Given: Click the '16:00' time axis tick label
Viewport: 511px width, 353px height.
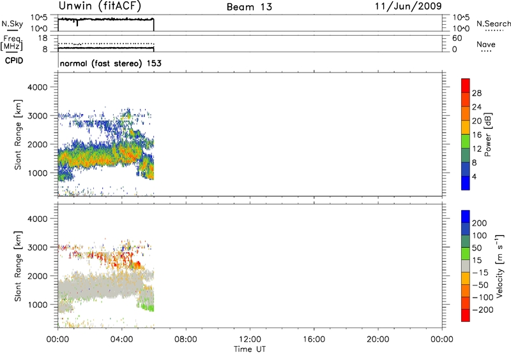Looking at the screenshot, I should pyautogui.click(x=314, y=340).
